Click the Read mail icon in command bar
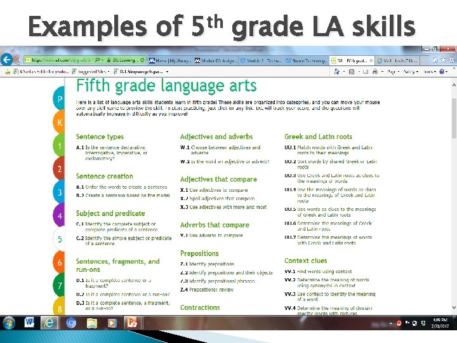 point(366,72)
